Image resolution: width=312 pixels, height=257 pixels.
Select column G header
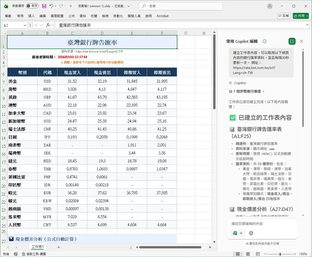pyautogui.click(x=186, y=33)
